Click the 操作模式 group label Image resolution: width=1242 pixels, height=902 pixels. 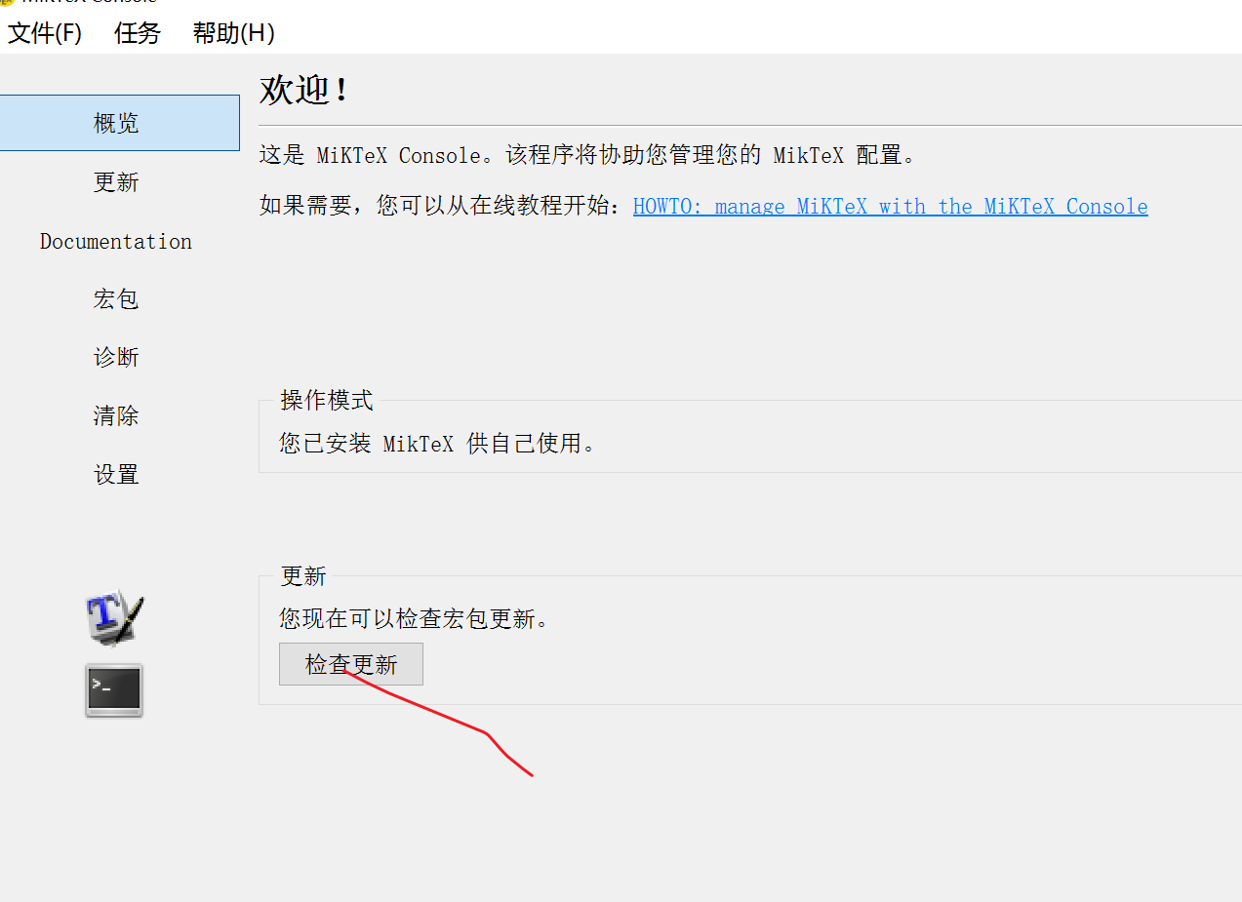pos(327,401)
